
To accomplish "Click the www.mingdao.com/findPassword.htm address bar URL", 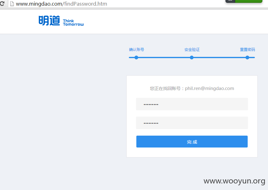I will pos(61,3).
